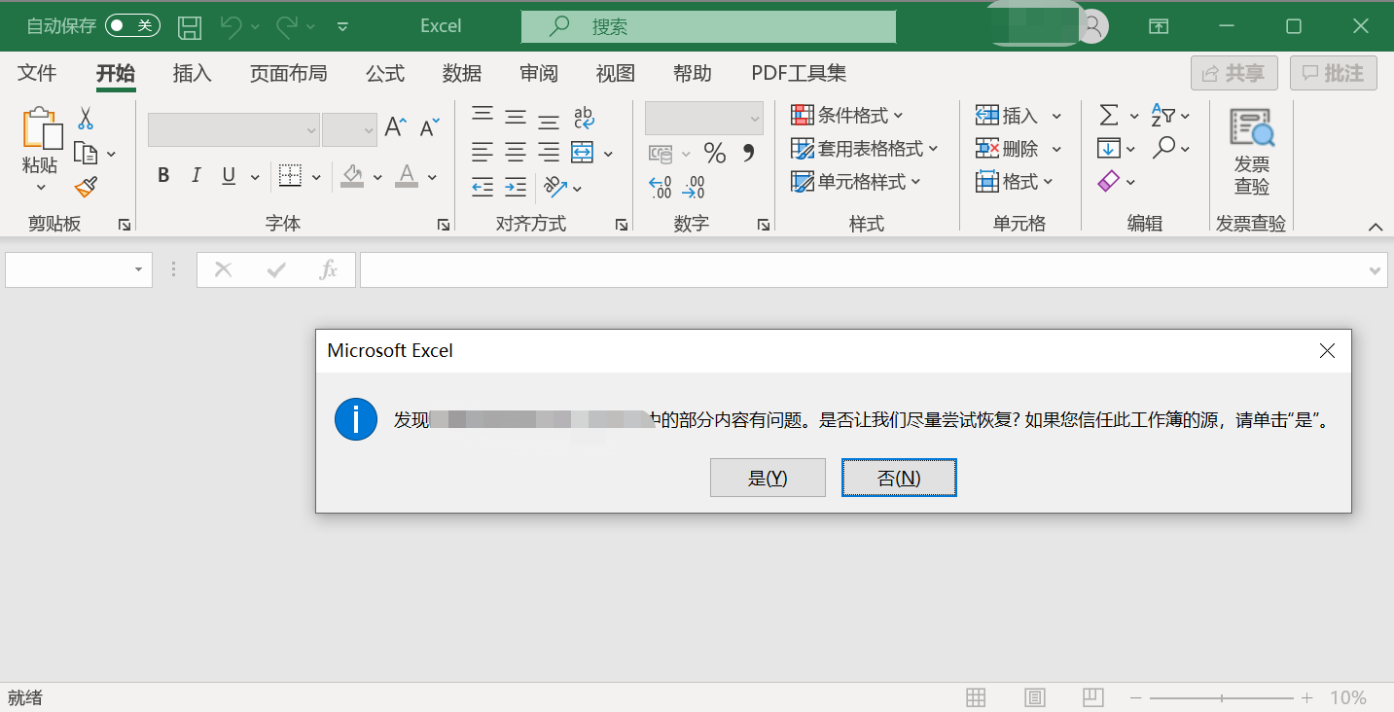Decrease font size with smaller A
The width and height of the screenshot is (1394, 712).
[x=429, y=126]
